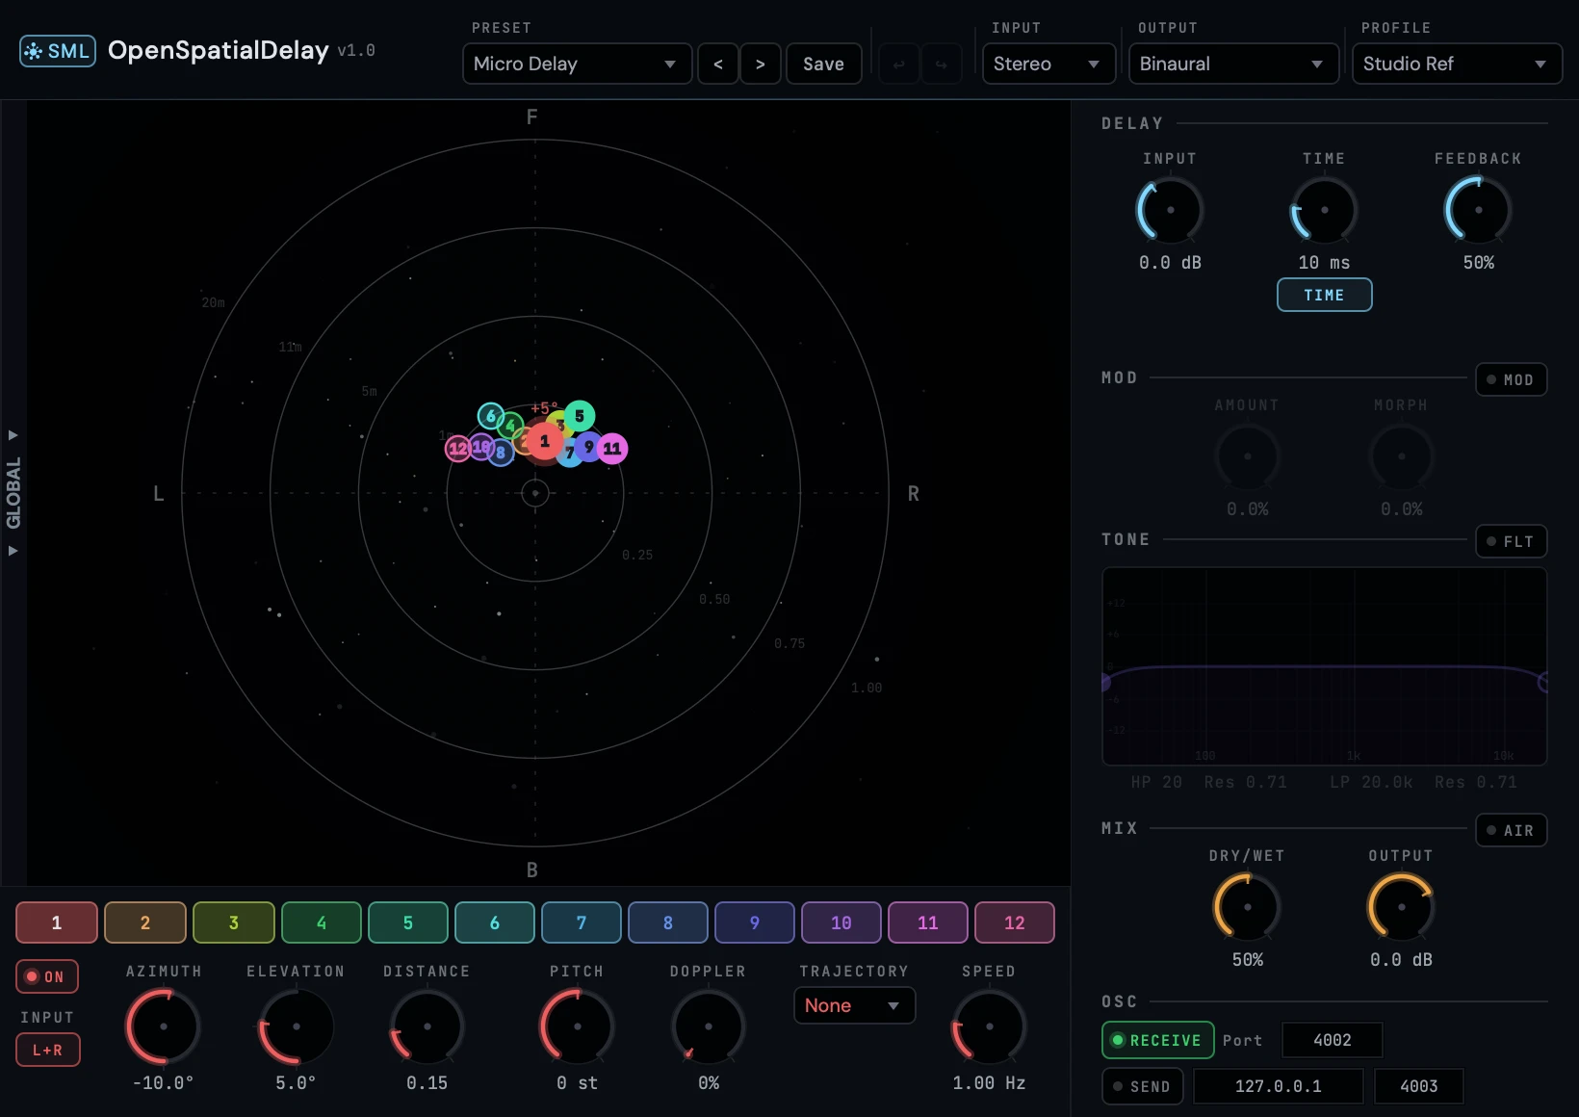The height and width of the screenshot is (1117, 1579).
Task: Toggle the TIME sync mode button
Action: (1324, 295)
